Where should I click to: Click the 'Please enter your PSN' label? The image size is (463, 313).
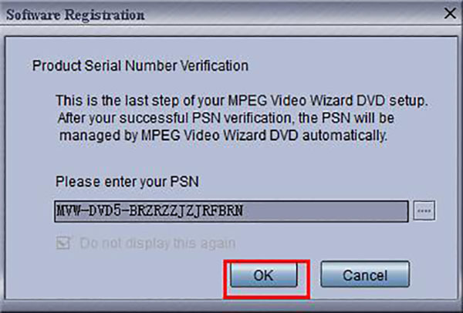click(127, 181)
